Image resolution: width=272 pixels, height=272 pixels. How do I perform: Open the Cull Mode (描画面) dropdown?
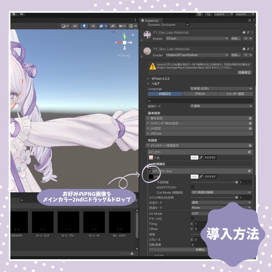pyautogui.click(x=221, y=192)
